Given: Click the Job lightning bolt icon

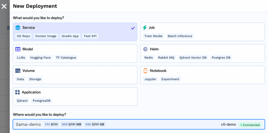Looking at the screenshot, I should click(x=145, y=28).
